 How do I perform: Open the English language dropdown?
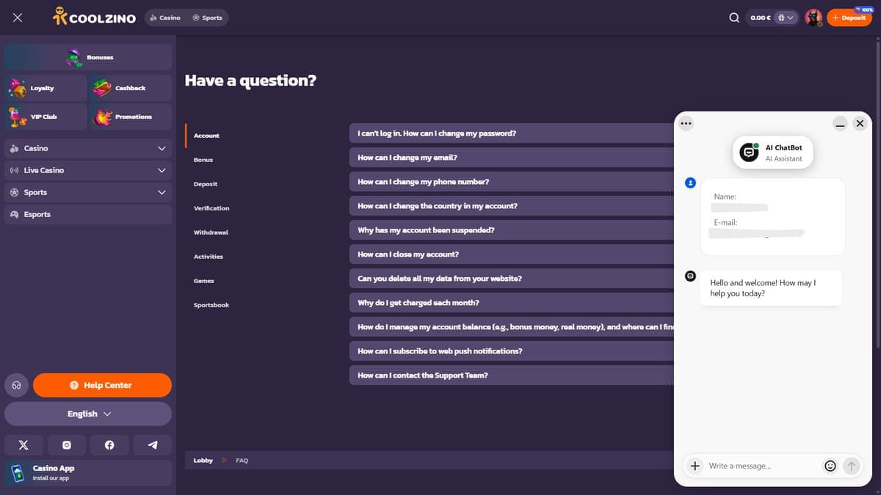[88, 414]
